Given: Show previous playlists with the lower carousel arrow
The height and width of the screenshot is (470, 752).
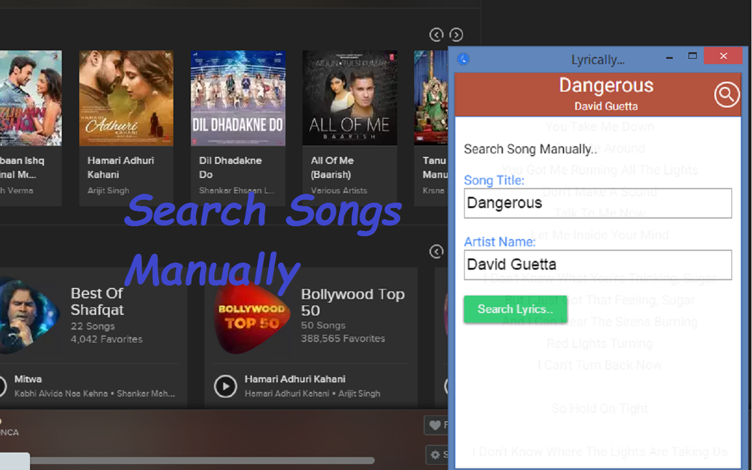Looking at the screenshot, I should 437,251.
